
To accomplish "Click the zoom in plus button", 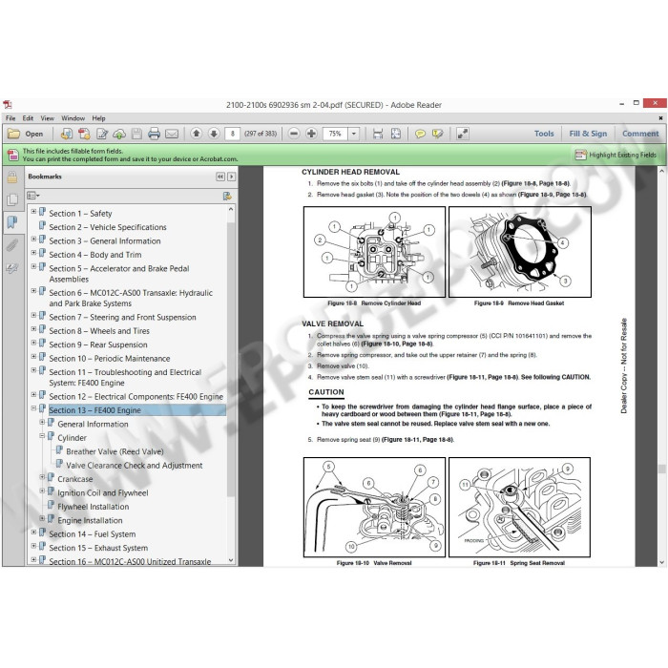I will pyautogui.click(x=311, y=134).
